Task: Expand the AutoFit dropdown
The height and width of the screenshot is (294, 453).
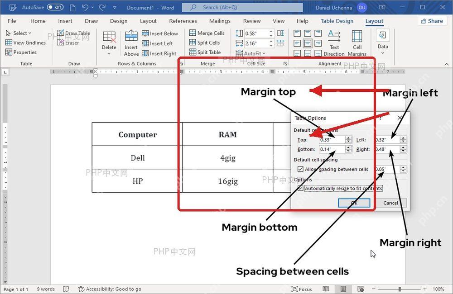Action: click(x=250, y=53)
